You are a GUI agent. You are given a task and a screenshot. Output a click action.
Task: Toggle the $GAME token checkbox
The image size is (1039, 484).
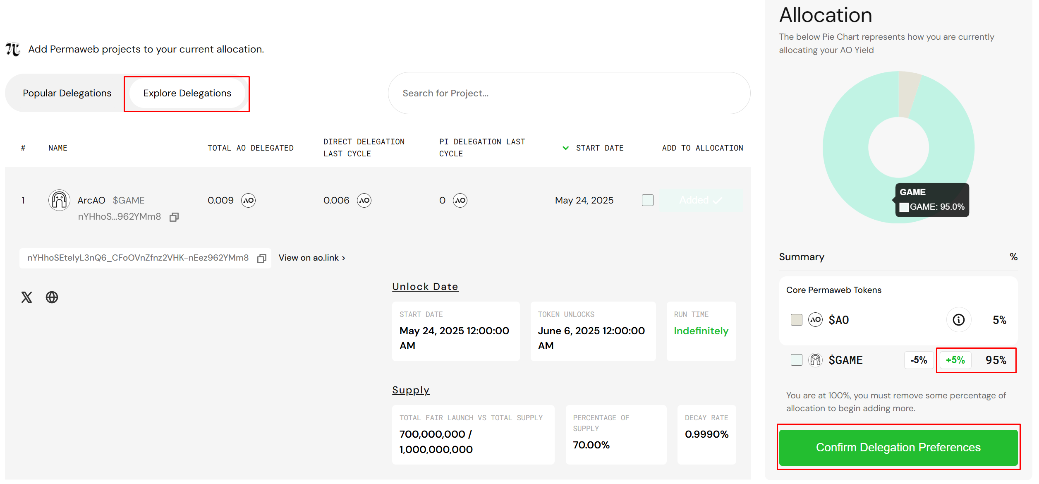tap(796, 360)
